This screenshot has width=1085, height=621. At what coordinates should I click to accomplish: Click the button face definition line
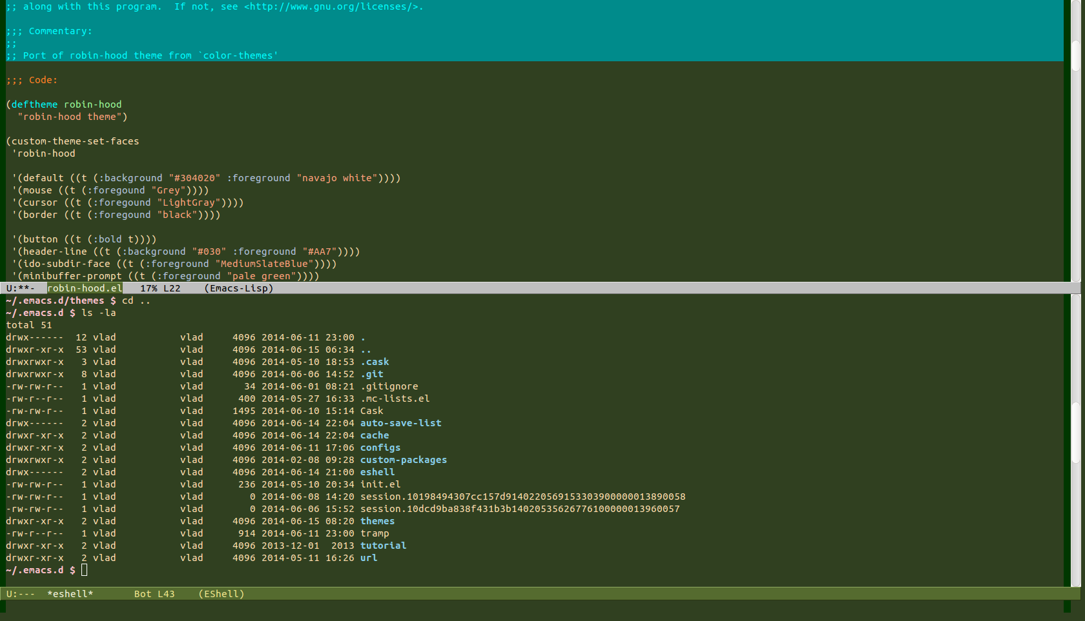click(84, 239)
